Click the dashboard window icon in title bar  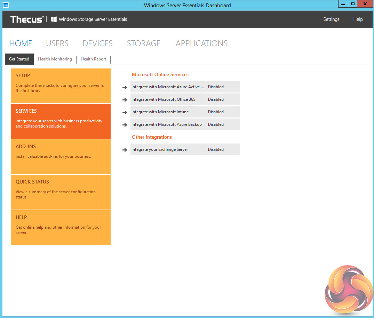coord(6,5)
